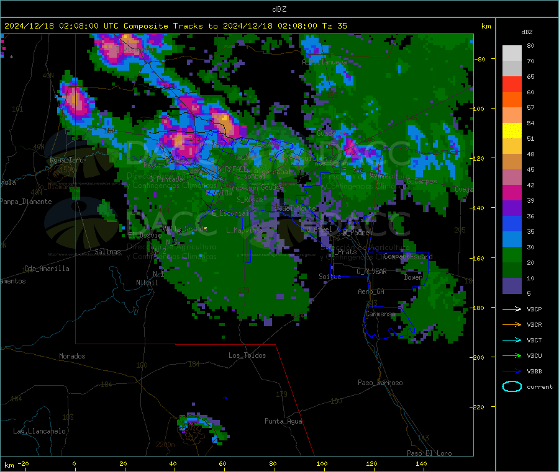Click the 'R_Padre' map label

(356, 233)
